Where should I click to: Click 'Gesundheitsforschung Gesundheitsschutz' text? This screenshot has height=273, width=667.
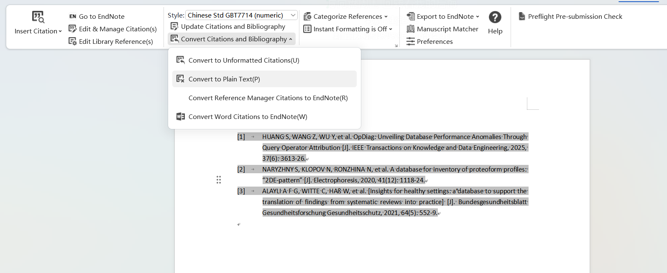pos(322,213)
